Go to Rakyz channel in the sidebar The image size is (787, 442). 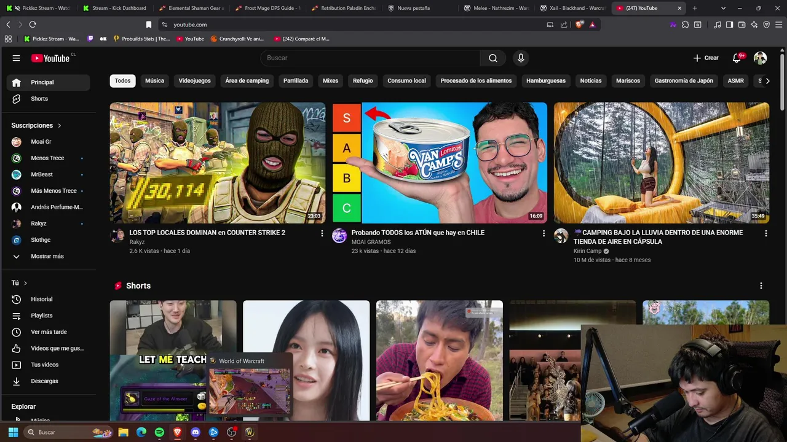tap(48, 223)
